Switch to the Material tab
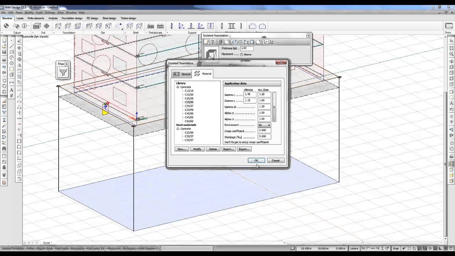 203,74
